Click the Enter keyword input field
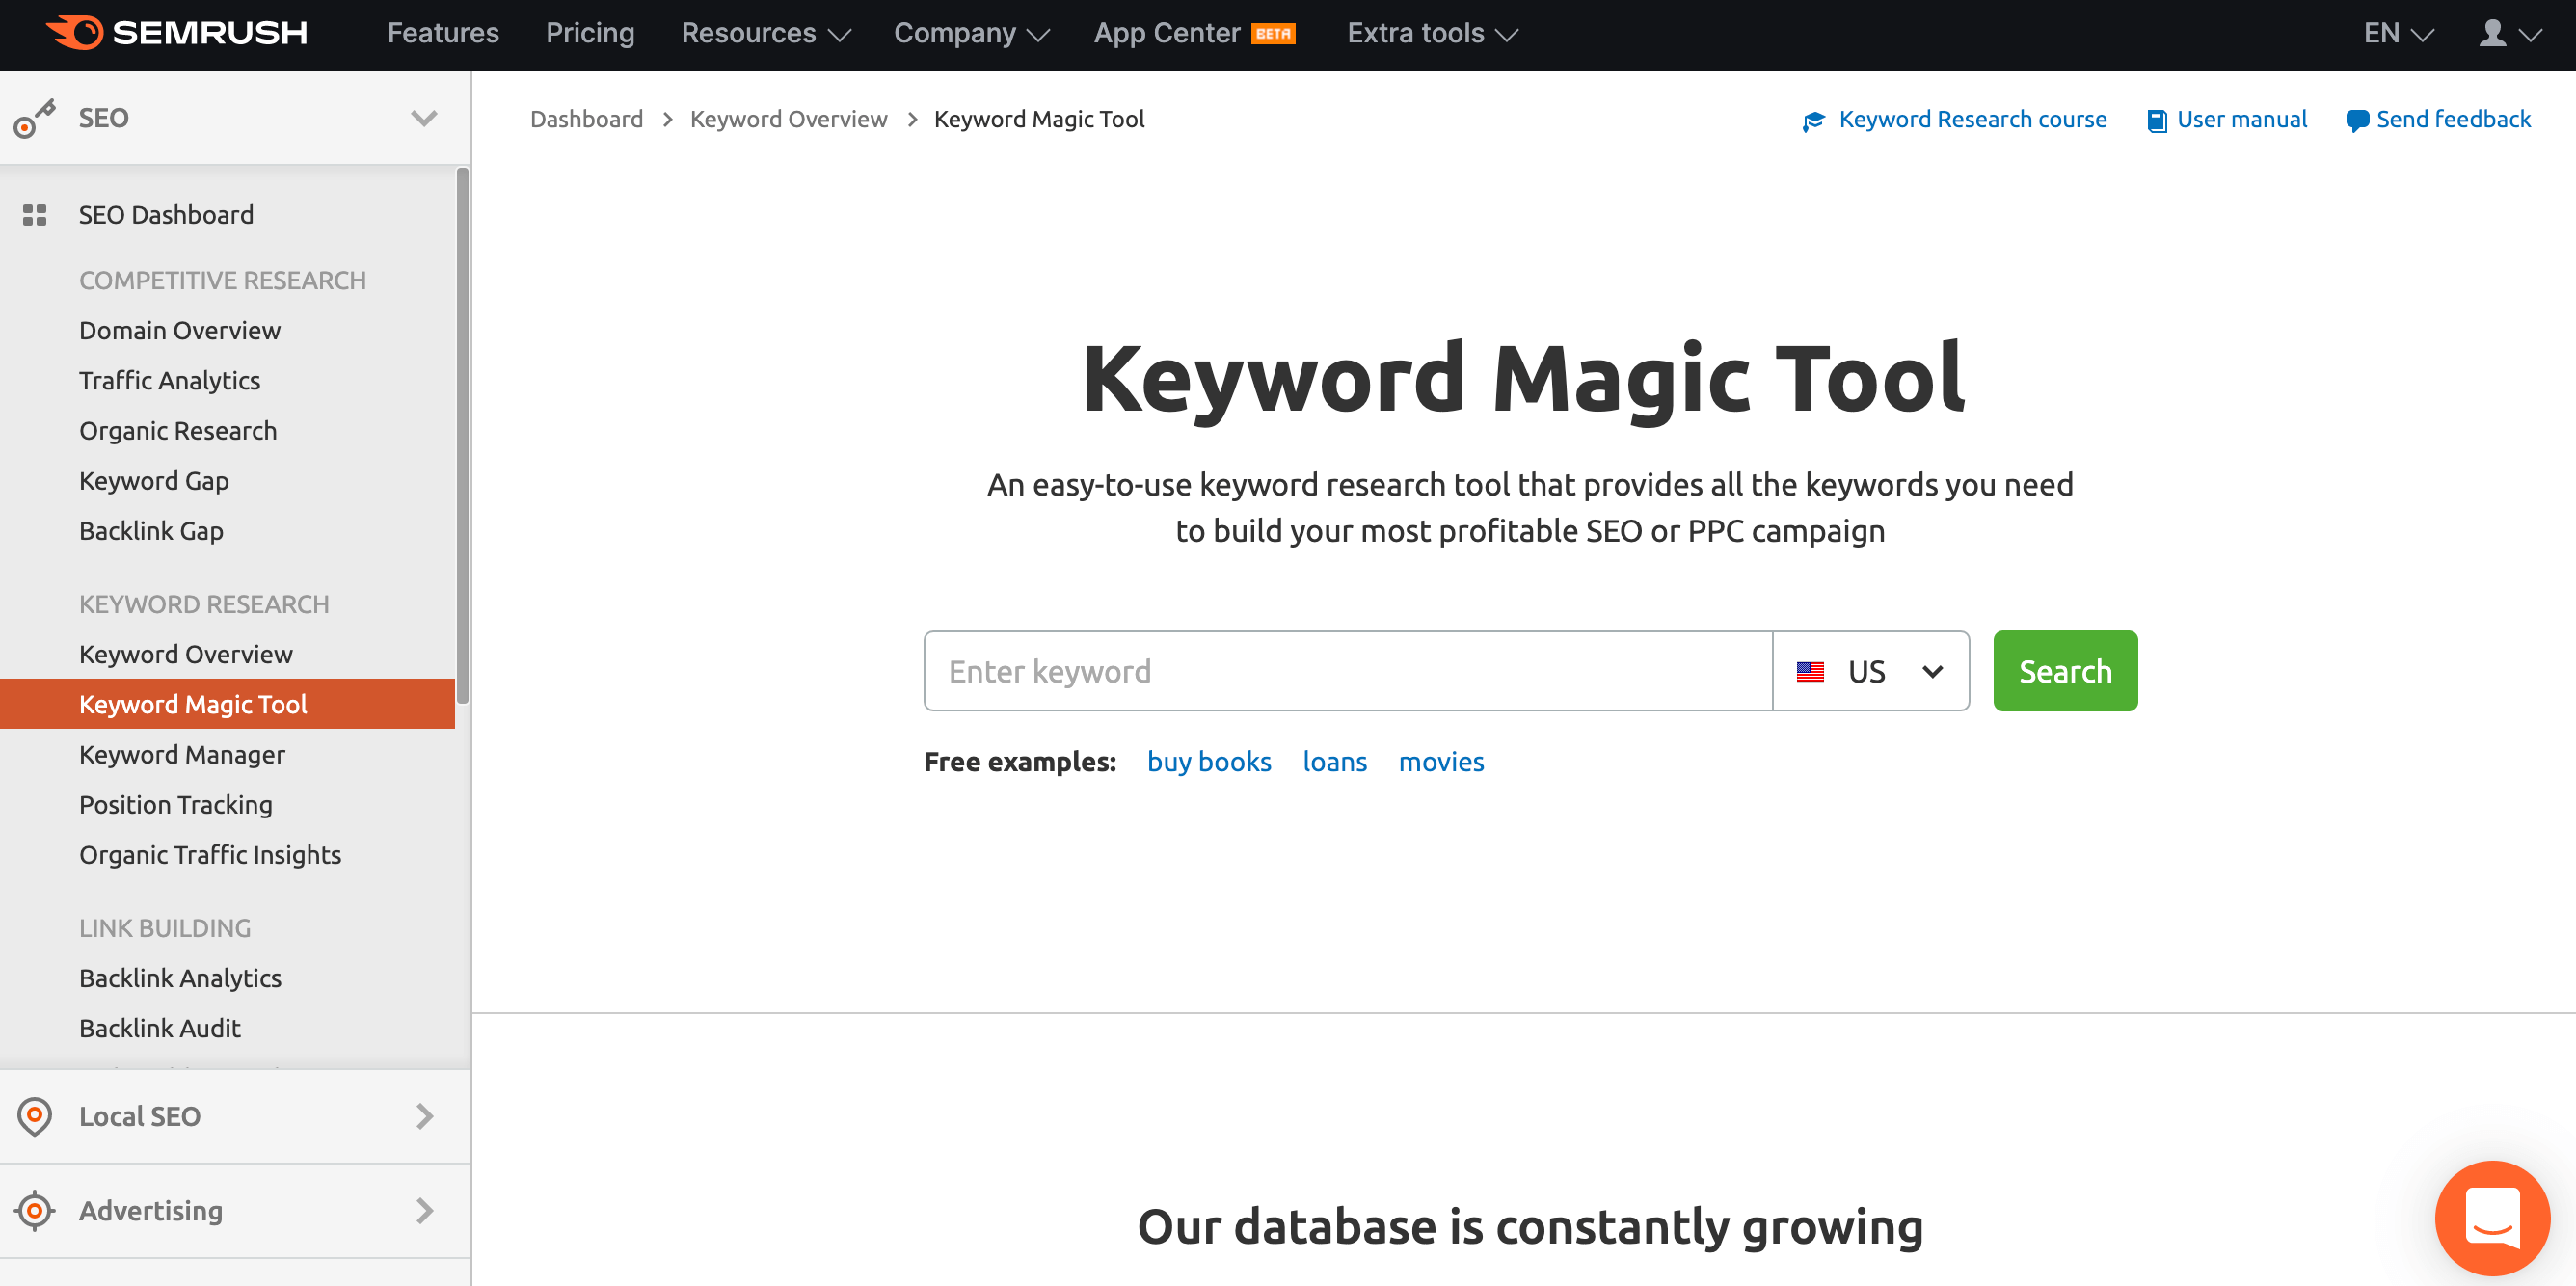 tap(1347, 670)
